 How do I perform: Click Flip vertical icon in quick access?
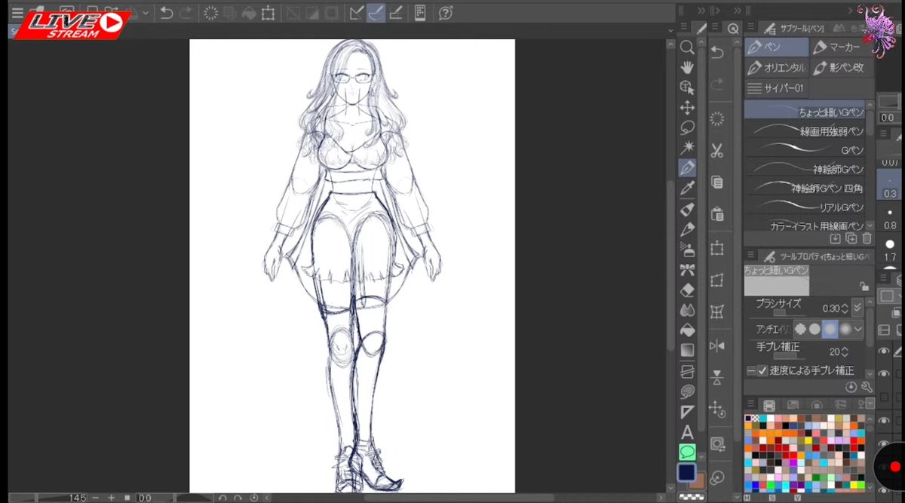click(717, 376)
